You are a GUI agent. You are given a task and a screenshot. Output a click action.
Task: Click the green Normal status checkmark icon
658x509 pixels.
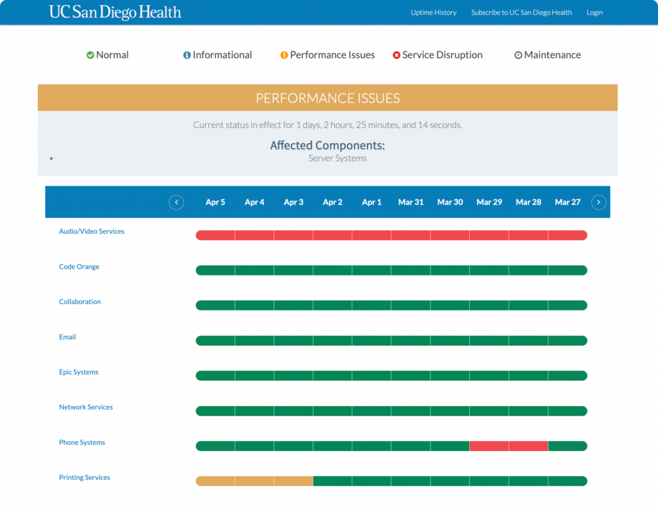tap(90, 55)
